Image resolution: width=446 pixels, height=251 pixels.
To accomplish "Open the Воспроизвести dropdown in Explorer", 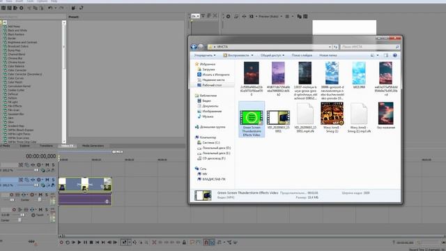I will click(238, 55).
